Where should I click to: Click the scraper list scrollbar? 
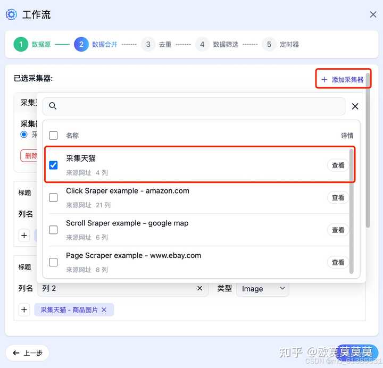point(351,211)
